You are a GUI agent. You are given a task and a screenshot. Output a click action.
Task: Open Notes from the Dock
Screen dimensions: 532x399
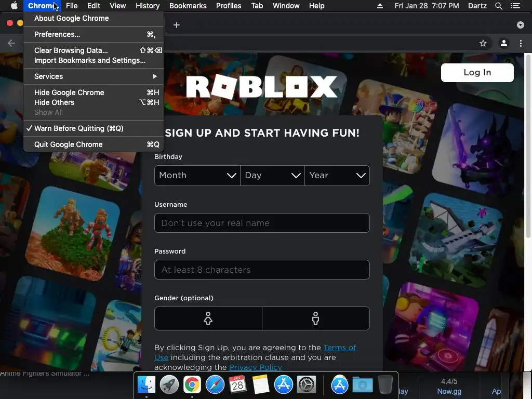pyautogui.click(x=261, y=385)
